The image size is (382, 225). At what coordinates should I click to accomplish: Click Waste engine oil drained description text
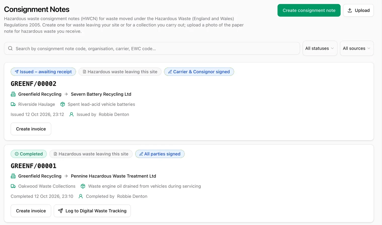[145, 186]
